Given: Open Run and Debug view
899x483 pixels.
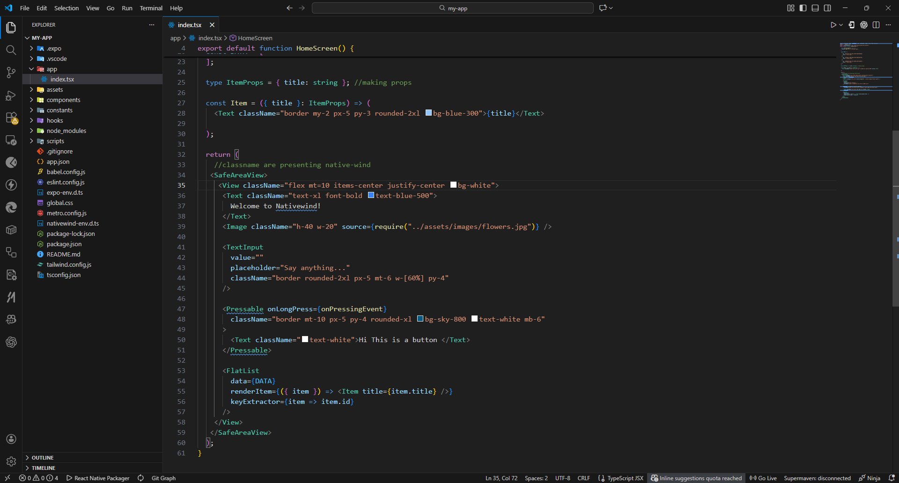Looking at the screenshot, I should (11, 95).
